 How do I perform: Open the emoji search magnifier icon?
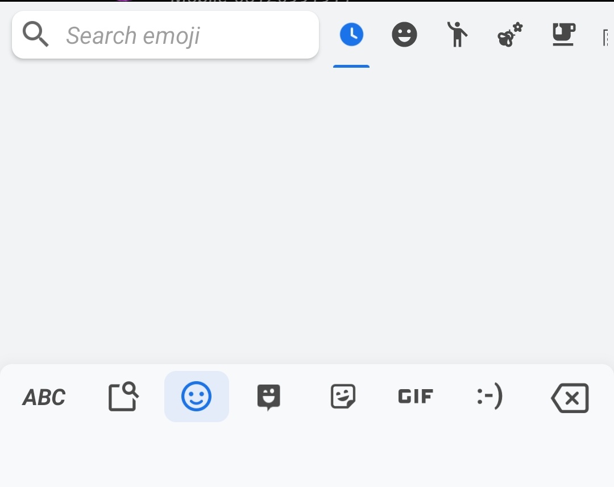point(35,34)
